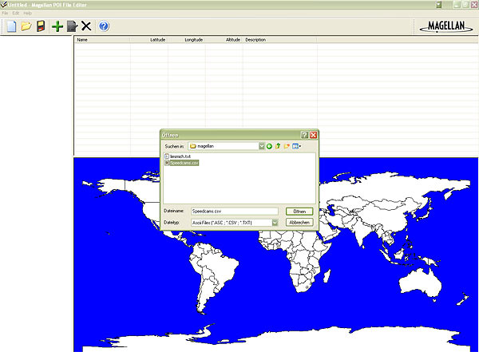Sort list by Description column header
The height and width of the screenshot is (352, 479).
pos(280,40)
